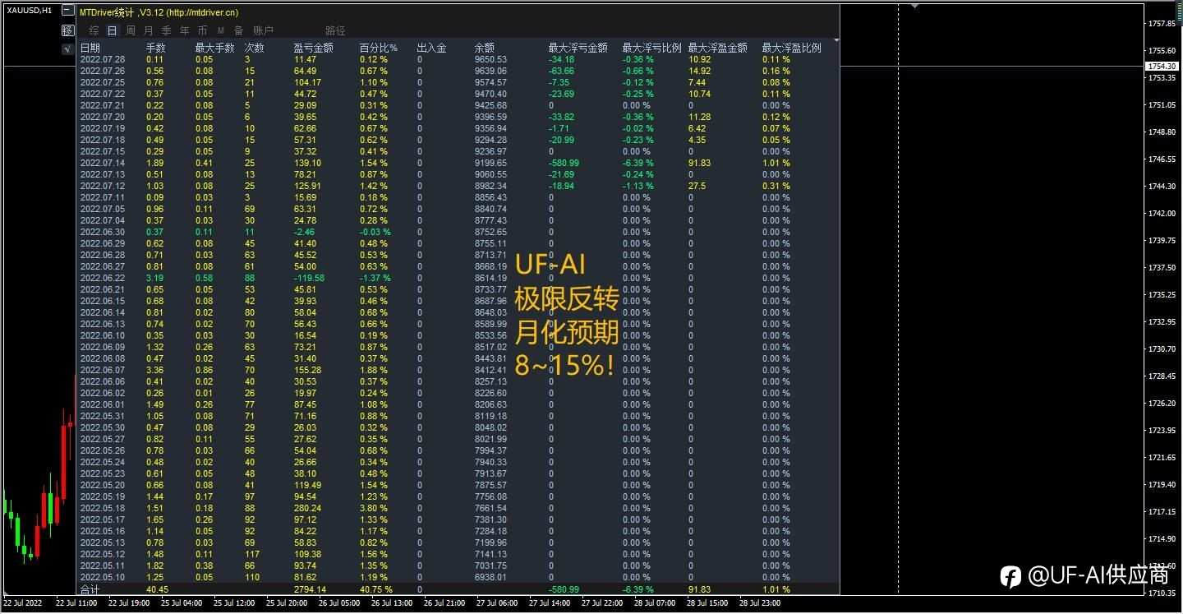Click the -1.37 % percentage cell
Image resolution: width=1183 pixels, height=614 pixels.
tap(375, 278)
